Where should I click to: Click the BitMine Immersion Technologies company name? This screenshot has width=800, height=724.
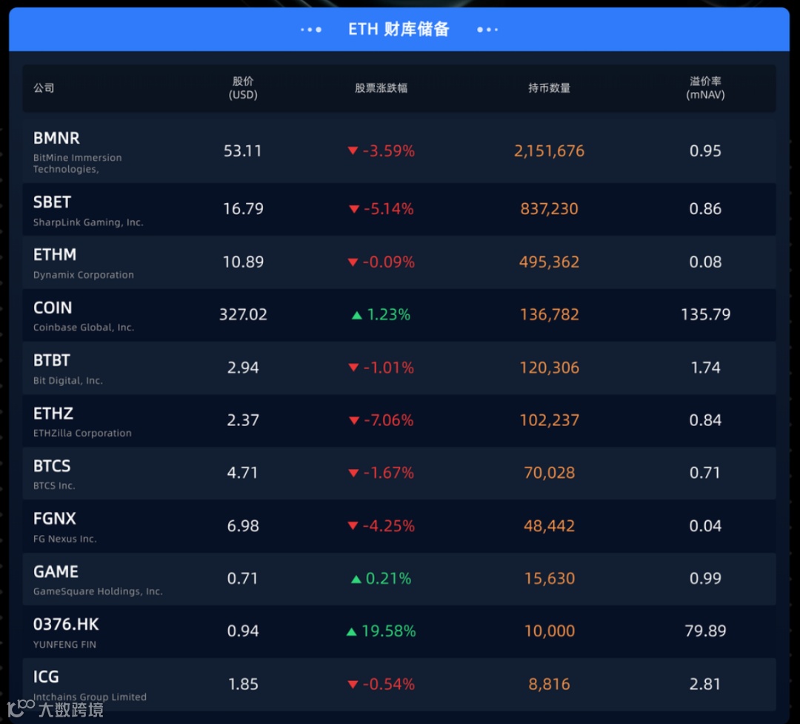78,163
